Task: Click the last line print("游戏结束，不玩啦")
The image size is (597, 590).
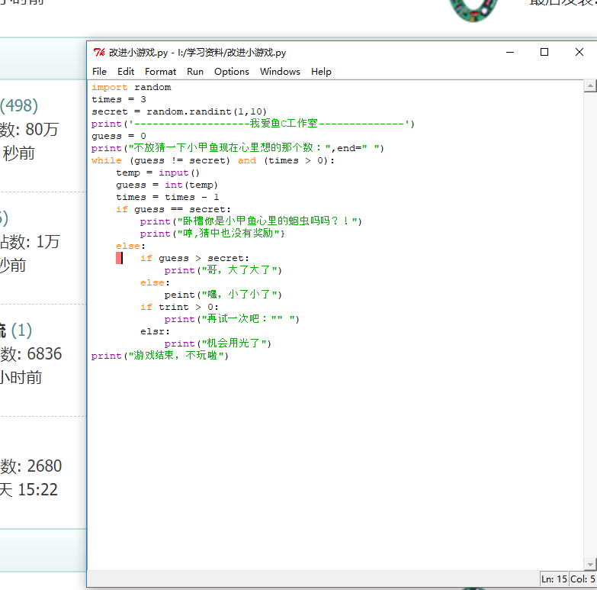Action: pos(159,356)
